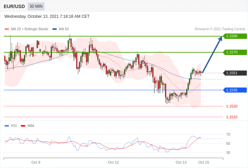Viewport: 248px width, 168px height.
Task: Click the RSI legend label
Action: (14, 126)
